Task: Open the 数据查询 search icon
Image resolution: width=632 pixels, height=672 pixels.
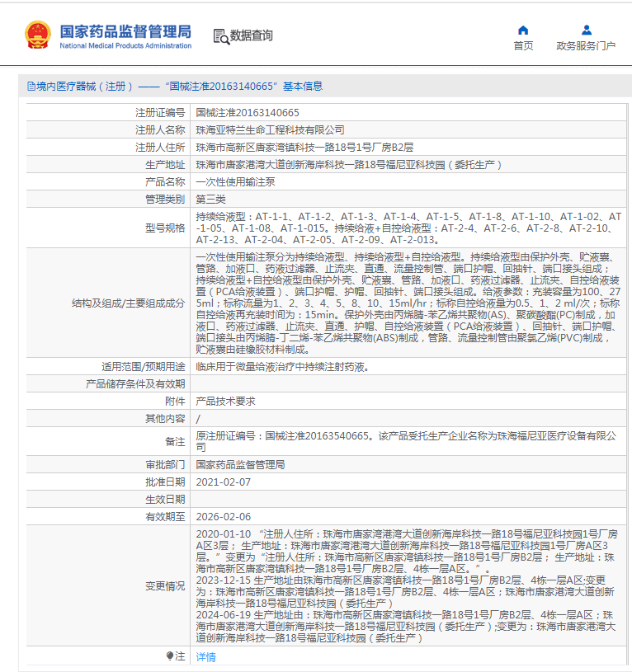Action: tap(221, 36)
